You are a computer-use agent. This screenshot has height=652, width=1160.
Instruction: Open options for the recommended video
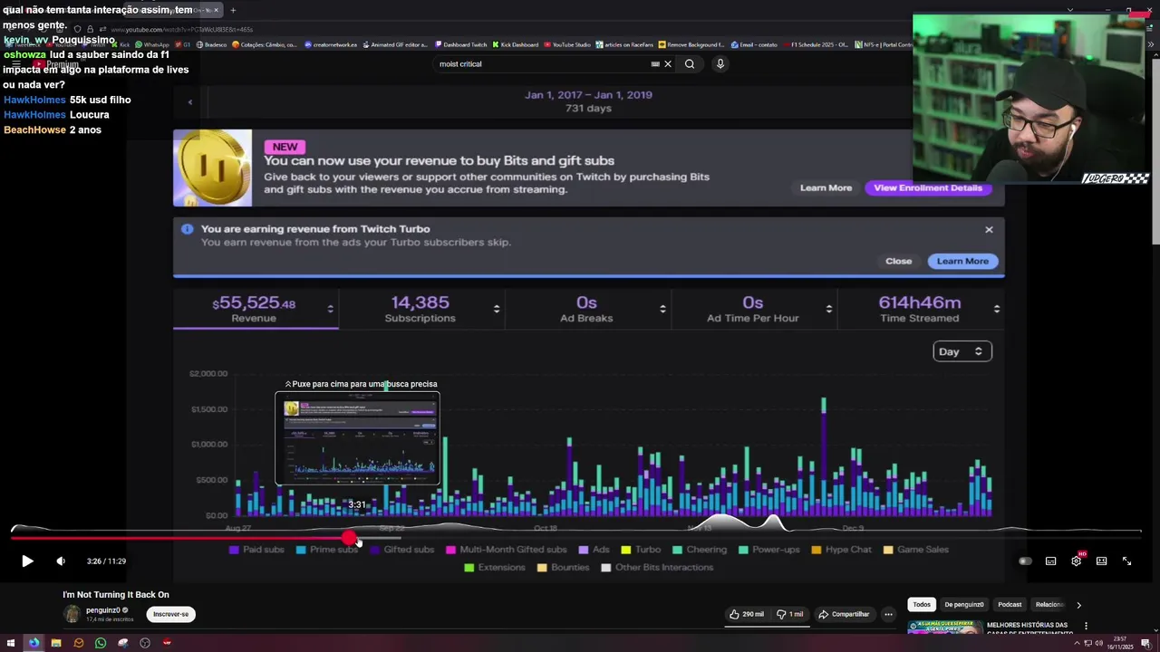[1086, 626]
